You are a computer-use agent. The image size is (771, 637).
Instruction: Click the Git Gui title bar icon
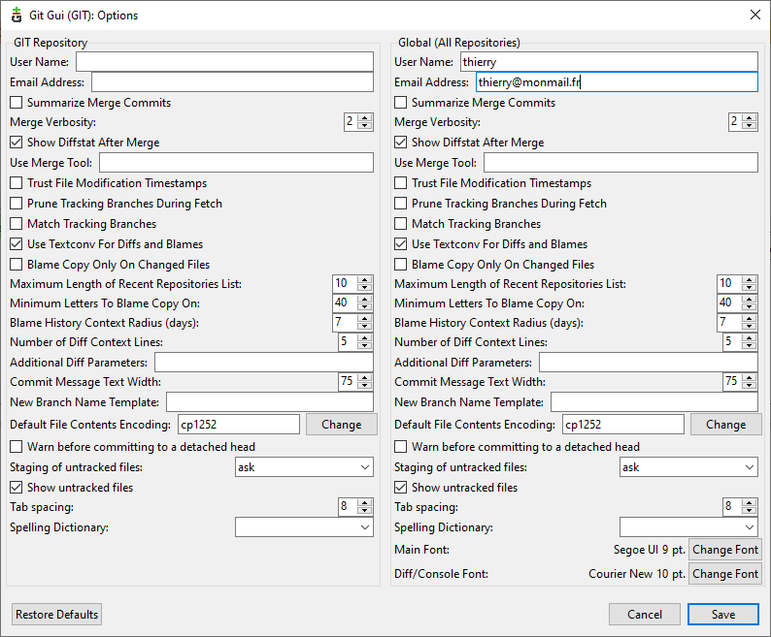pyautogui.click(x=15, y=15)
